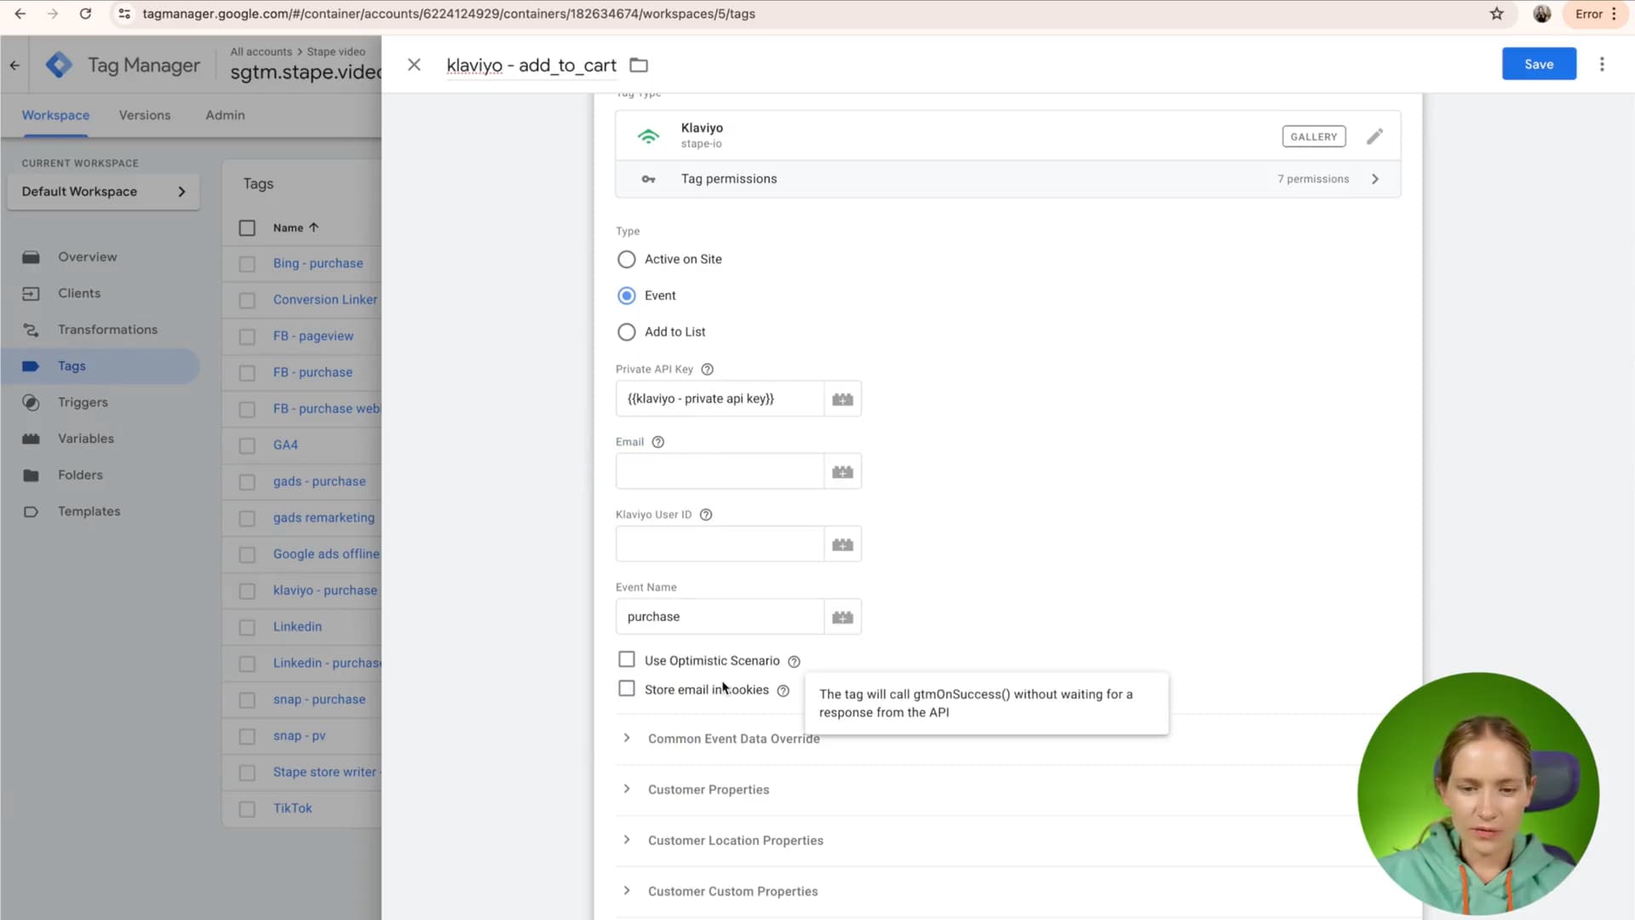1635x920 pixels.
Task: Click the GALLERY badge button
Action: (x=1314, y=136)
